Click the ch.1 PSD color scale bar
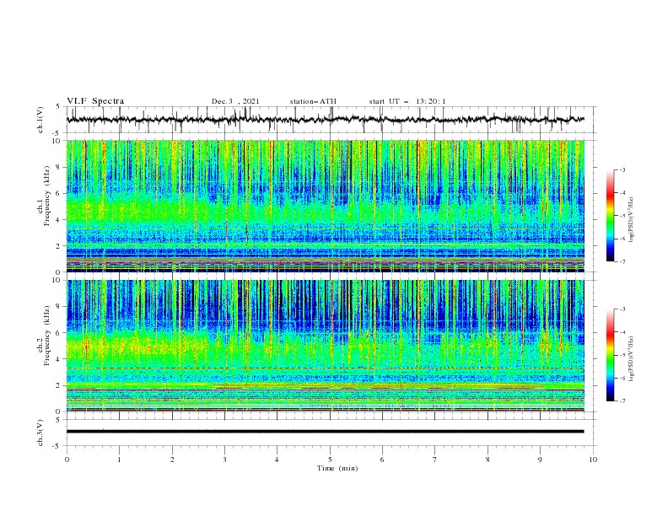Screen dimensions: 668x516 point(610,216)
